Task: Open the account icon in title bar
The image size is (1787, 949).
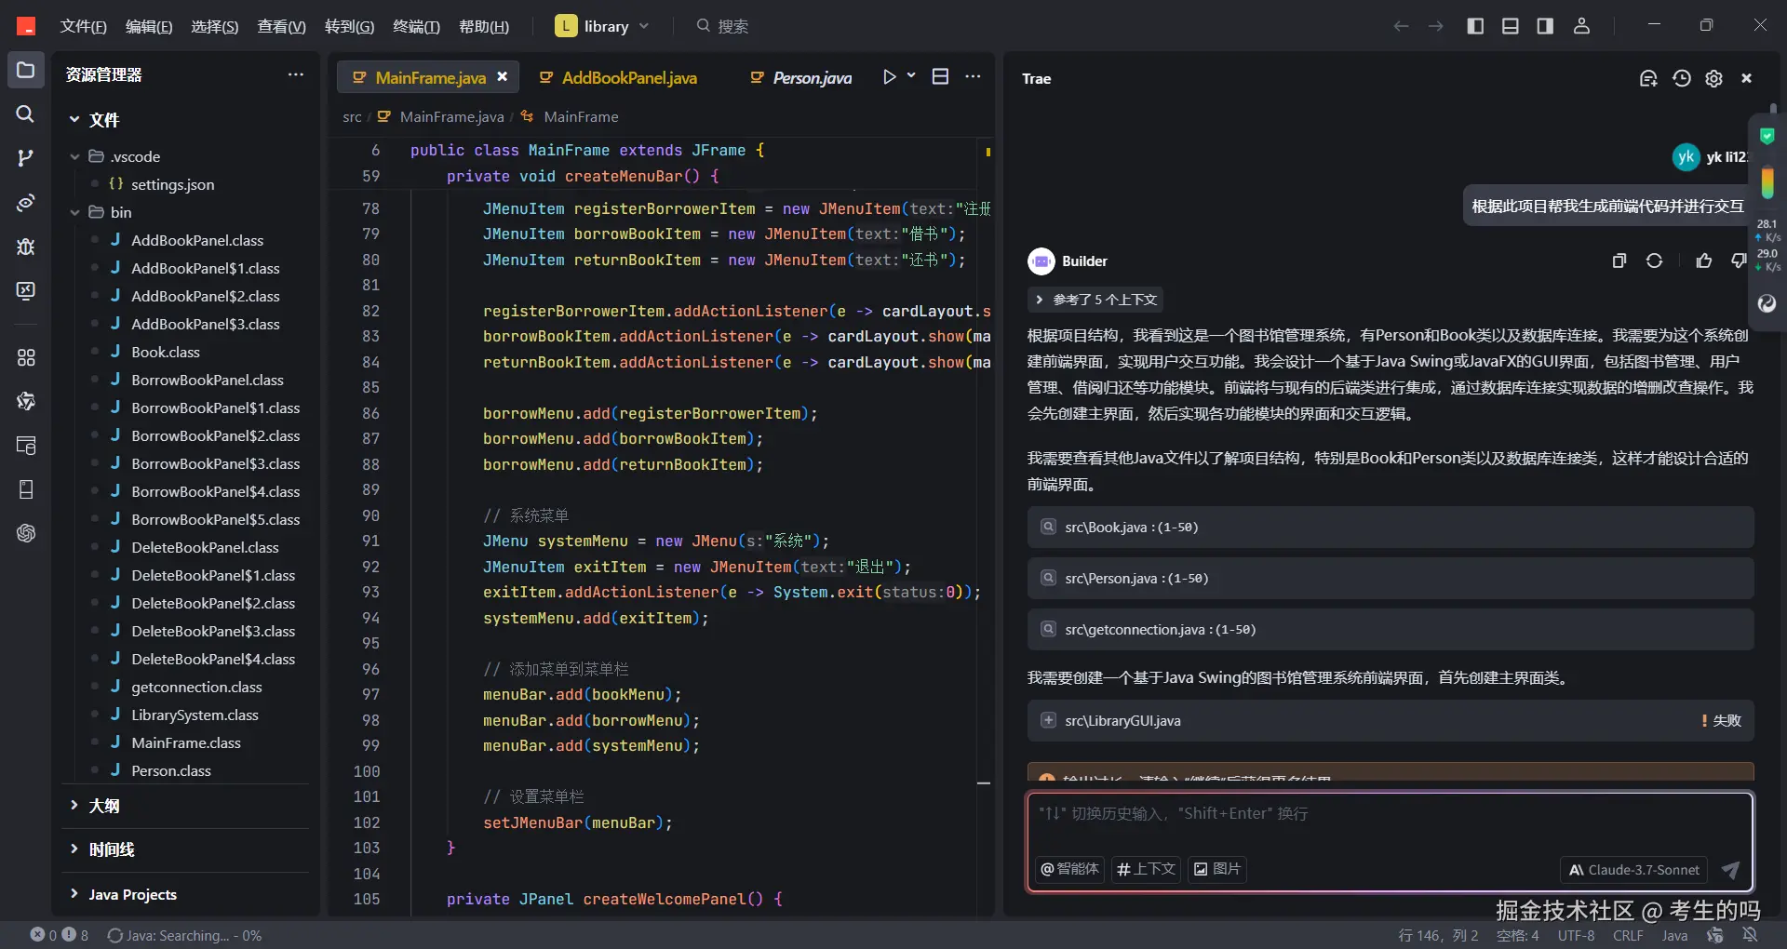Action: point(1581,26)
